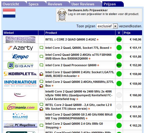Open the Overzicht tab

click(x=14, y=4)
